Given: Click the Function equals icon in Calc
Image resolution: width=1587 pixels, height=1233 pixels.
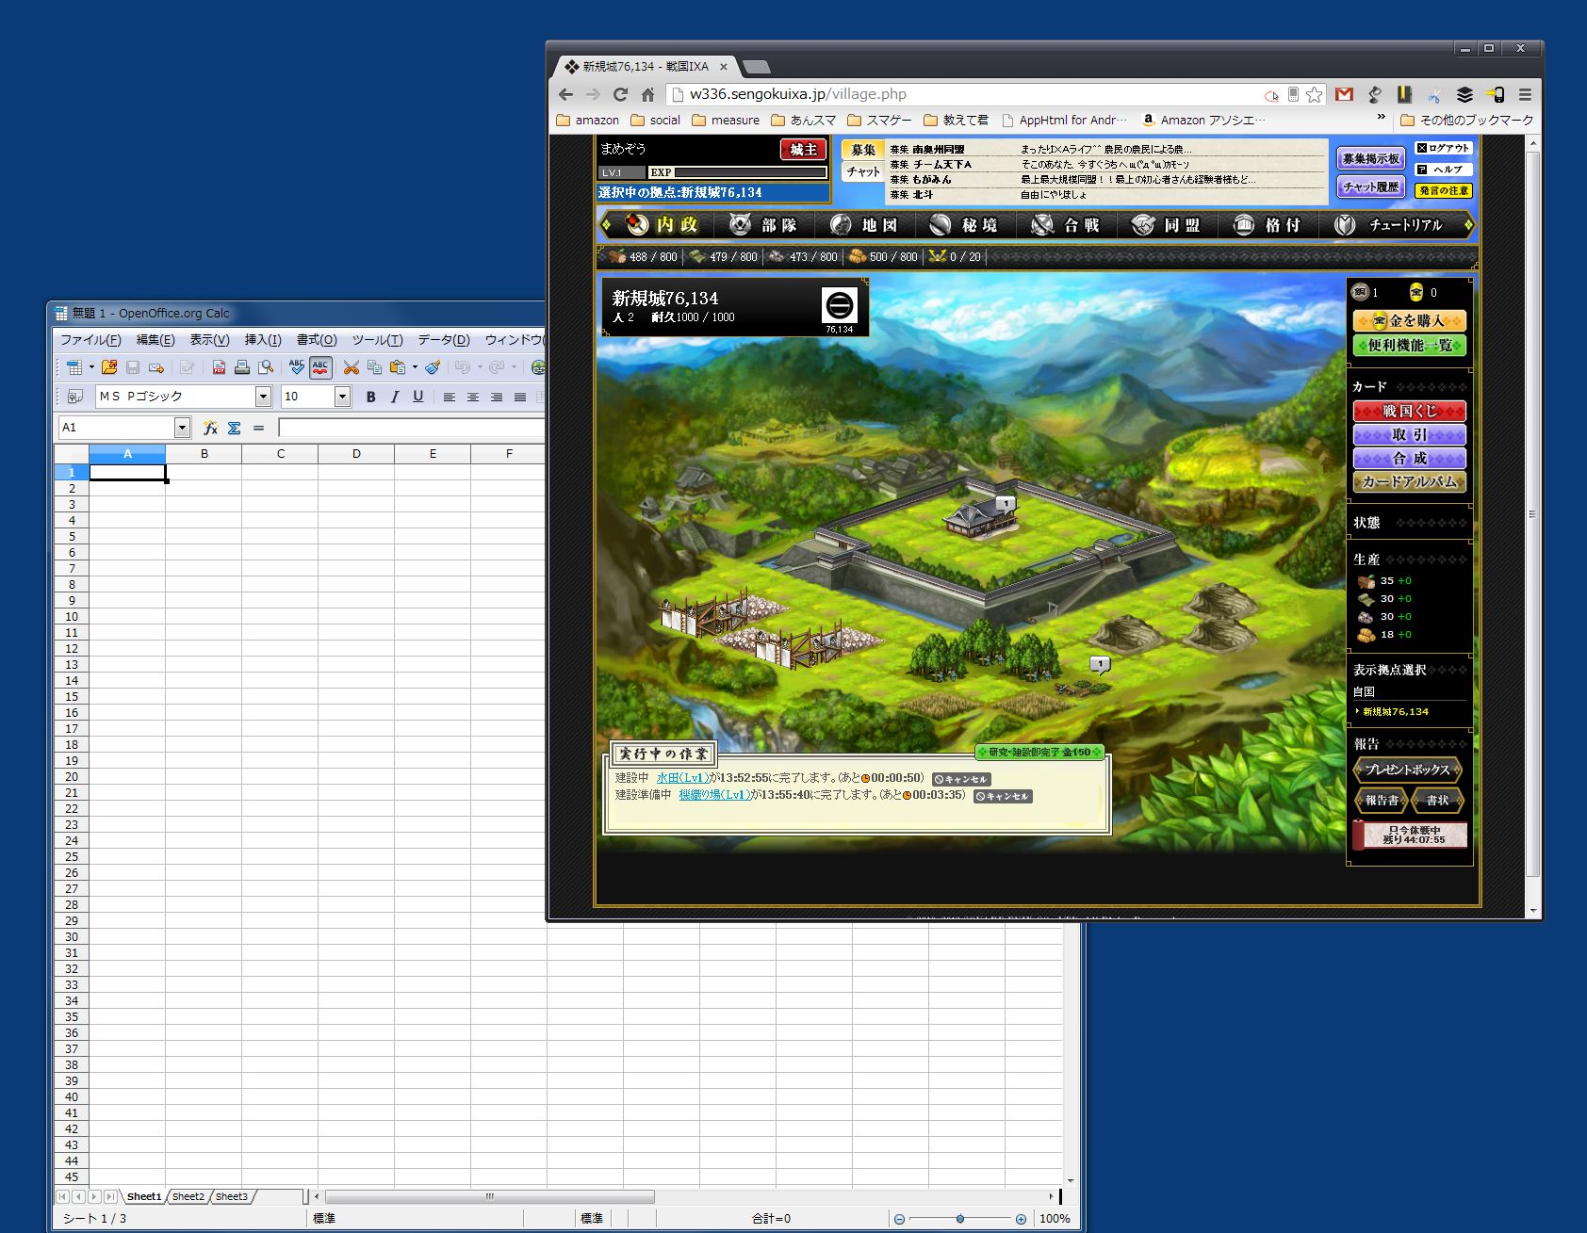Looking at the screenshot, I should tap(258, 428).
